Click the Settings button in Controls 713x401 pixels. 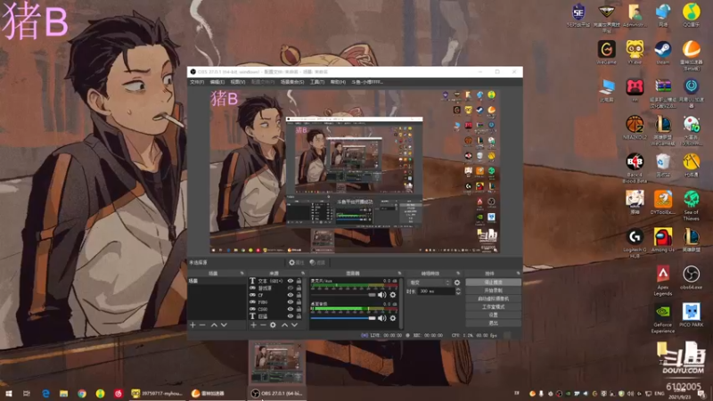point(494,315)
